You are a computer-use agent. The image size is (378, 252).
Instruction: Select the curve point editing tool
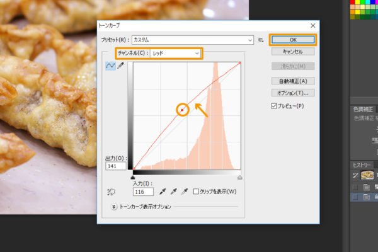[110, 66]
